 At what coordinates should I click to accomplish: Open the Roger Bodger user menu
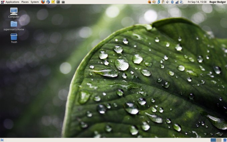(x=218, y=2)
